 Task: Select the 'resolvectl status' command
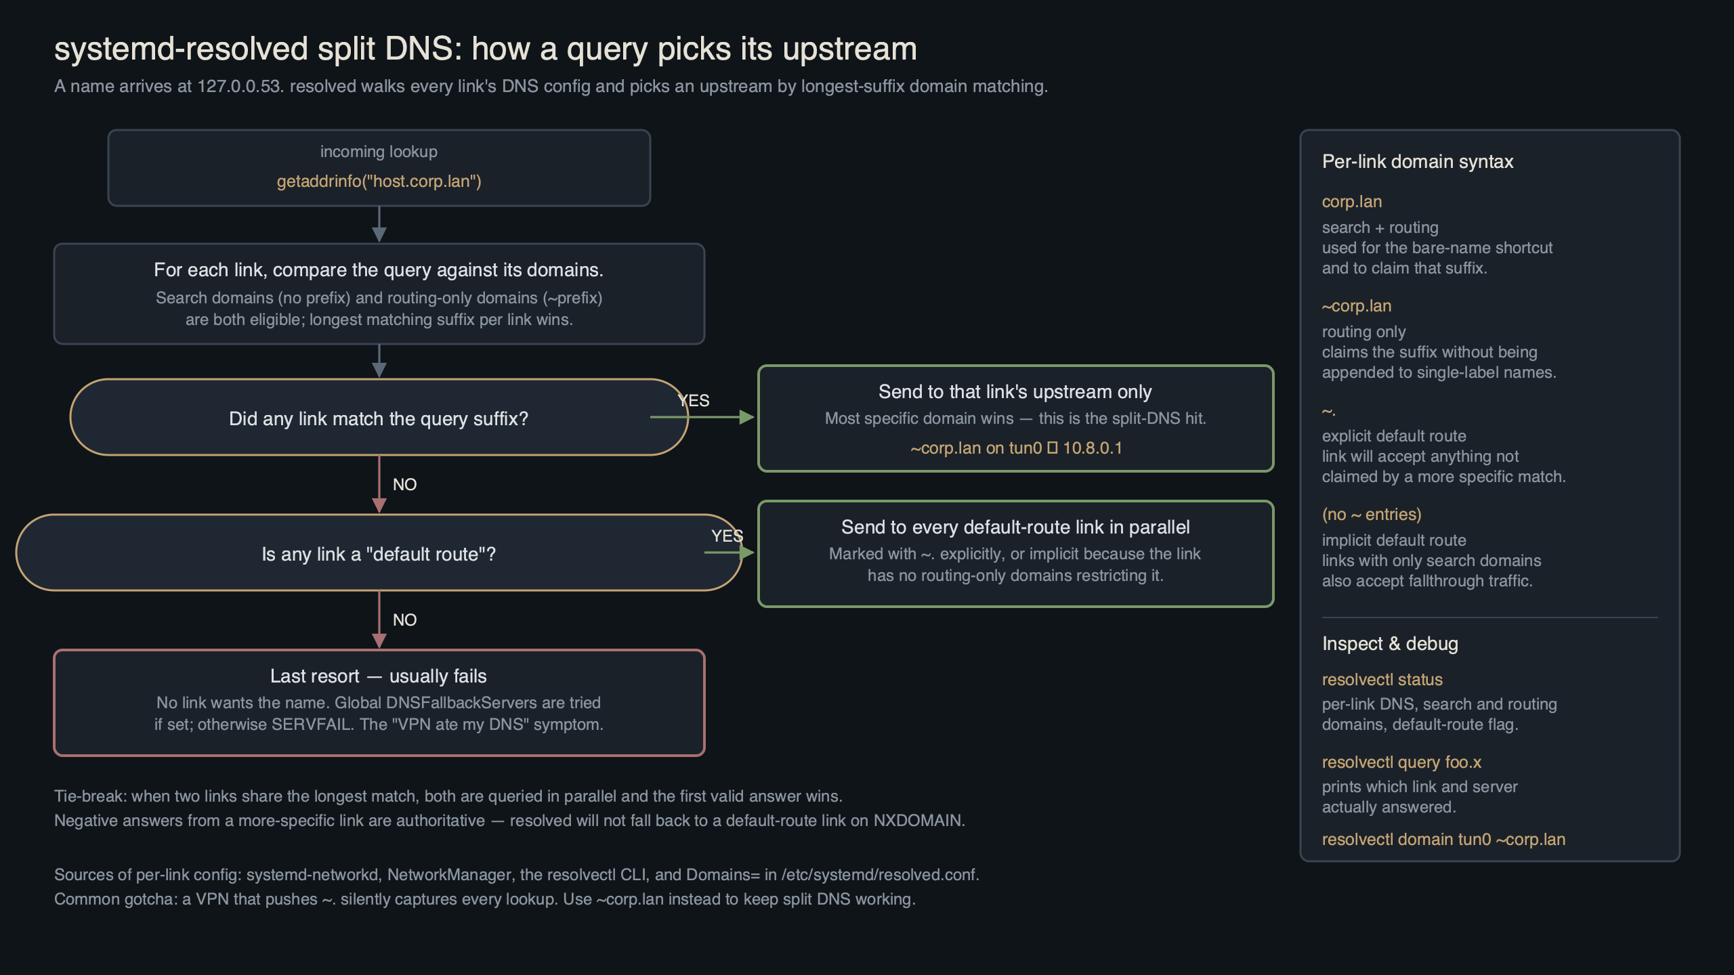pos(1382,679)
